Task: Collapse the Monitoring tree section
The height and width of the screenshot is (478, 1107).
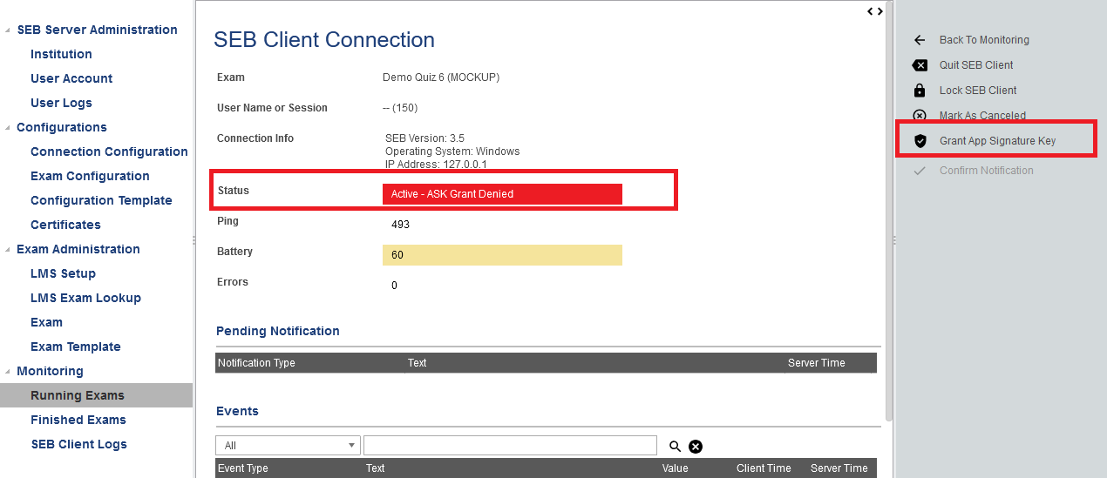Action: pos(8,372)
